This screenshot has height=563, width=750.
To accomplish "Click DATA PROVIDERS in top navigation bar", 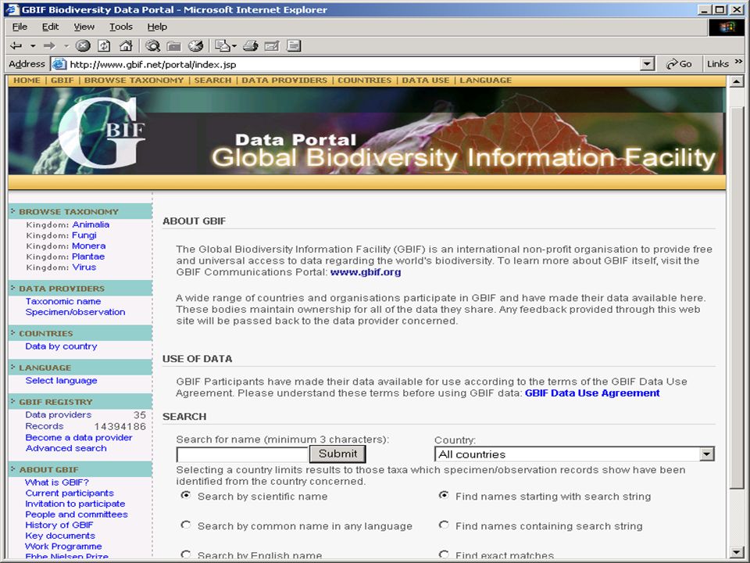I will [x=284, y=81].
